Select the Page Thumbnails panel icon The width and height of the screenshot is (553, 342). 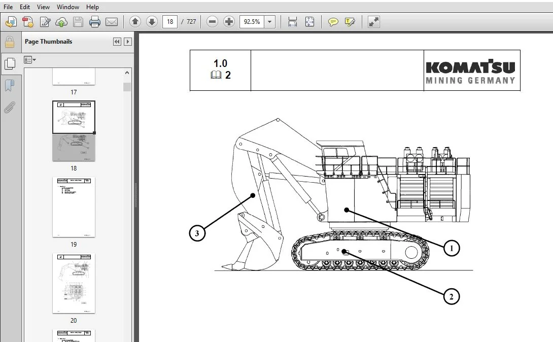pos(10,63)
